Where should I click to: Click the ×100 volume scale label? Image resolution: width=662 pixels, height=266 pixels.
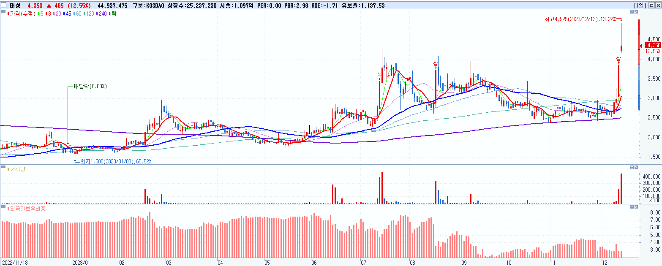(654, 201)
